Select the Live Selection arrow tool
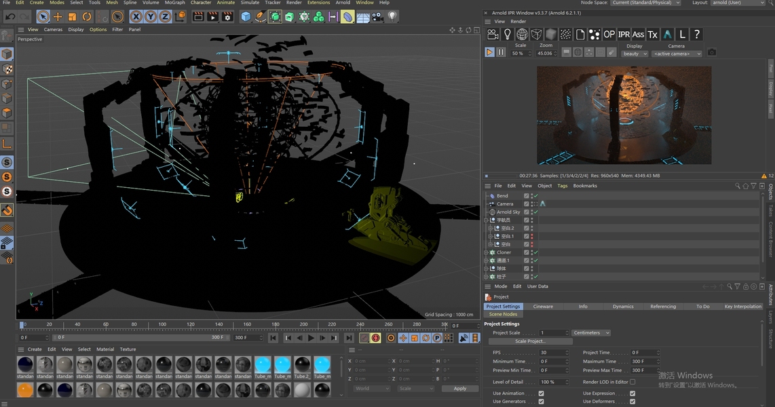 [43, 17]
